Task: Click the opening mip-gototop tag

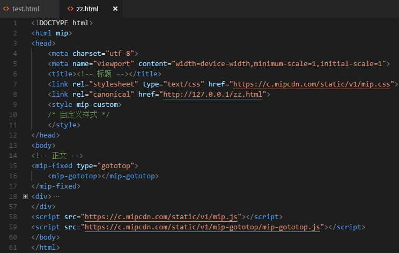Action: click(x=75, y=176)
